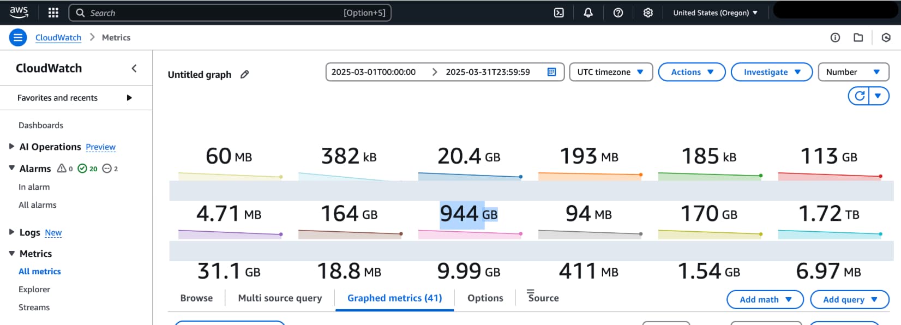Screen dimensions: 901x325
Task: Open the settings gear in top bar
Action: pyautogui.click(x=648, y=13)
